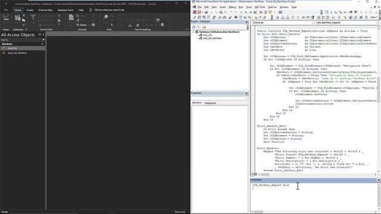The height and width of the screenshot is (214, 381).
Task: Click View Object icon in Project pane
Action: pos(198,27)
